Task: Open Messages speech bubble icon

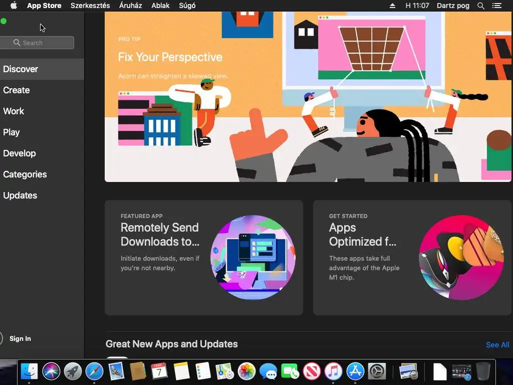Action: (x=268, y=371)
